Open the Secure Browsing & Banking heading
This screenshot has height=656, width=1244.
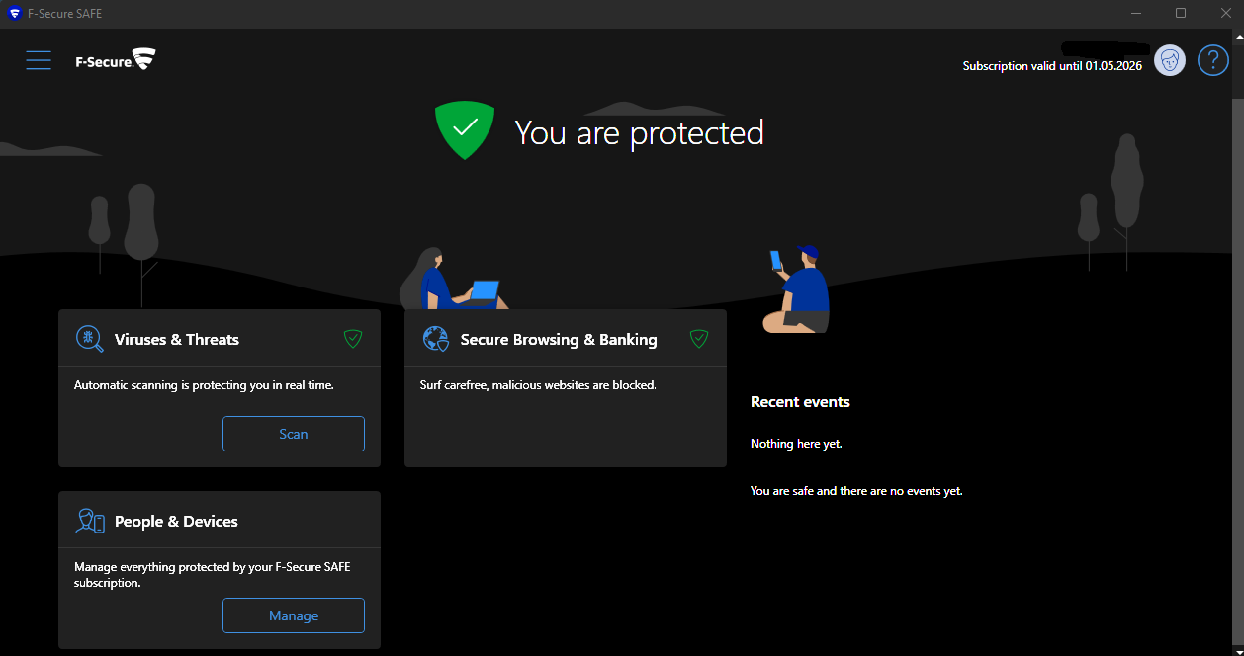[x=559, y=339]
